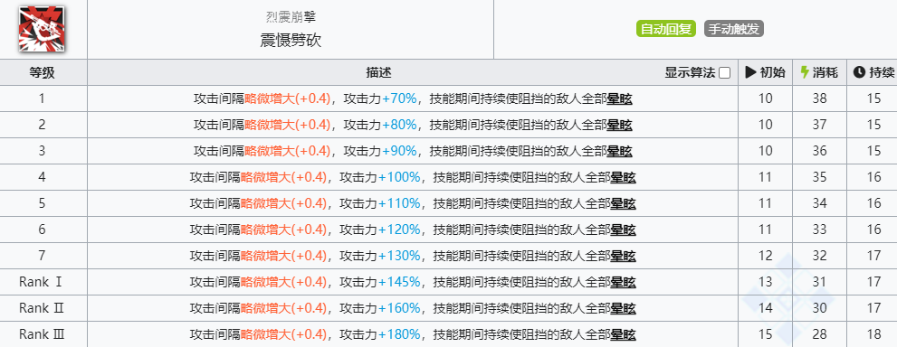Click consumption value 31 in Rank Ⅰ row
This screenshot has height=347, width=897.
point(819,282)
